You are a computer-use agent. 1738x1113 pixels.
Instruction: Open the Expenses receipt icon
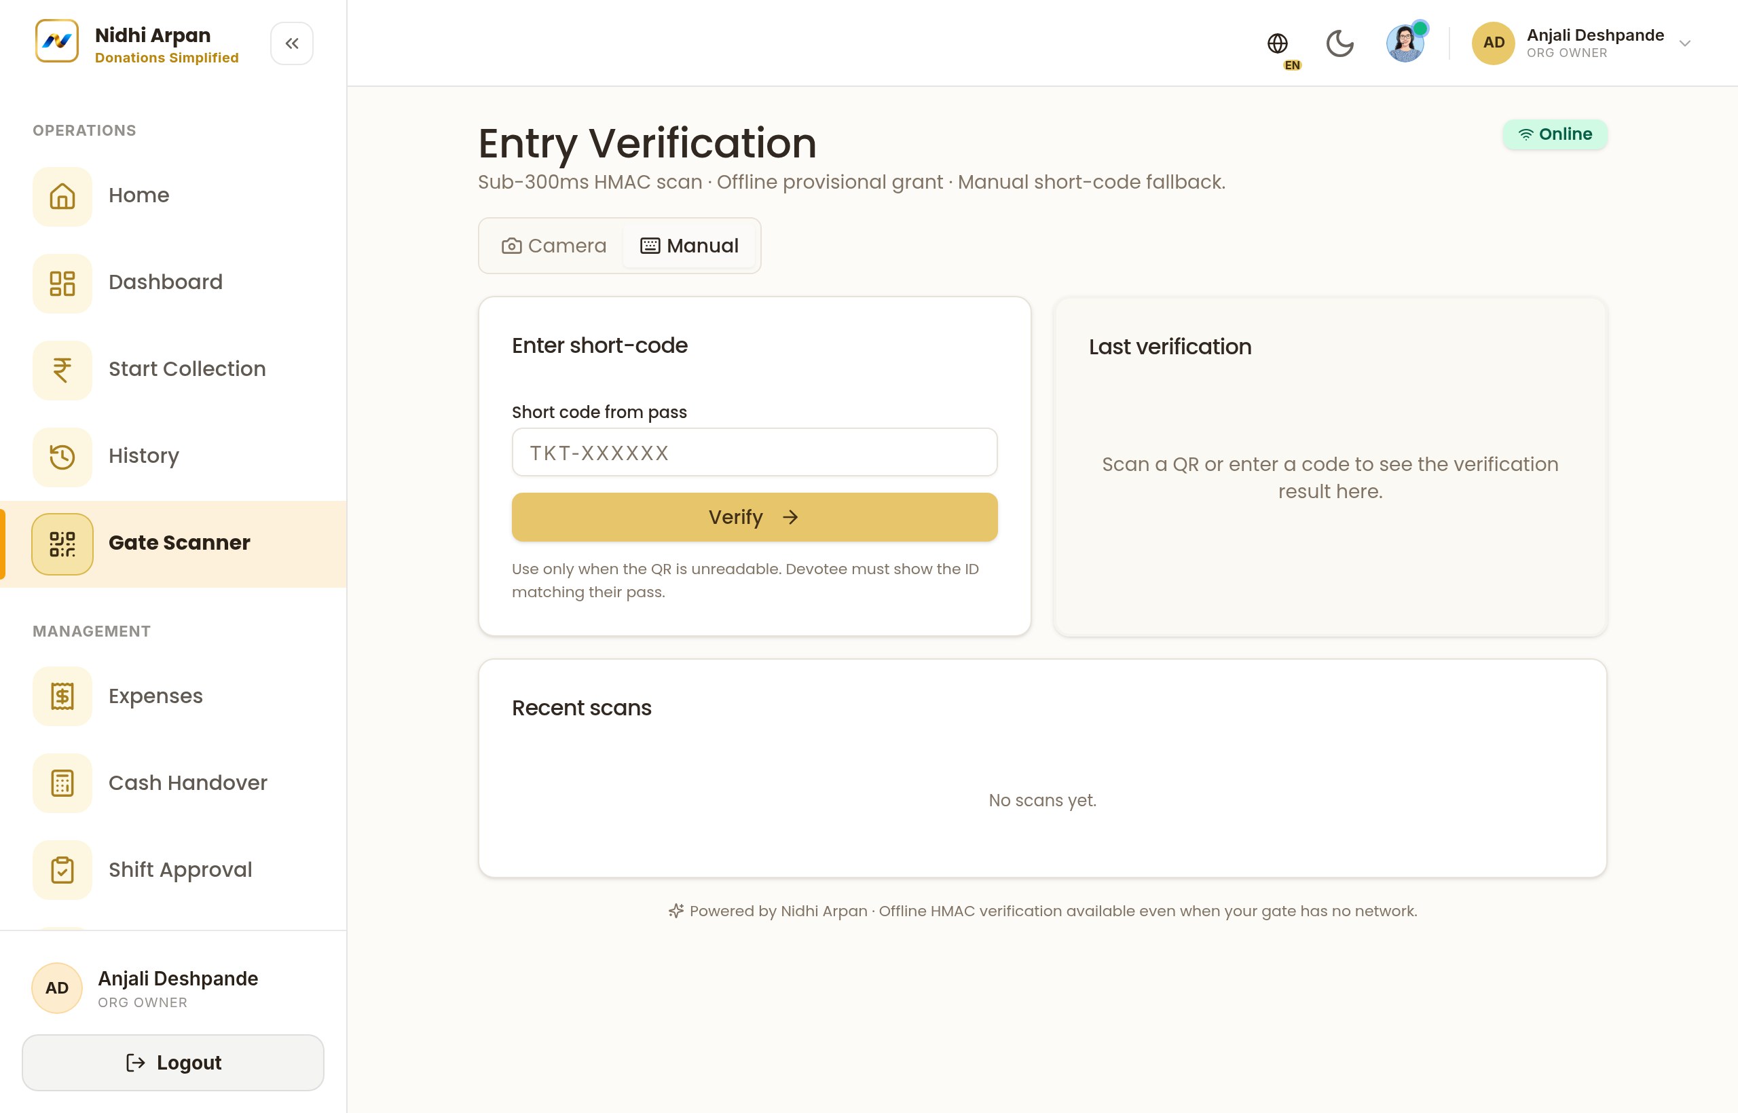point(62,696)
